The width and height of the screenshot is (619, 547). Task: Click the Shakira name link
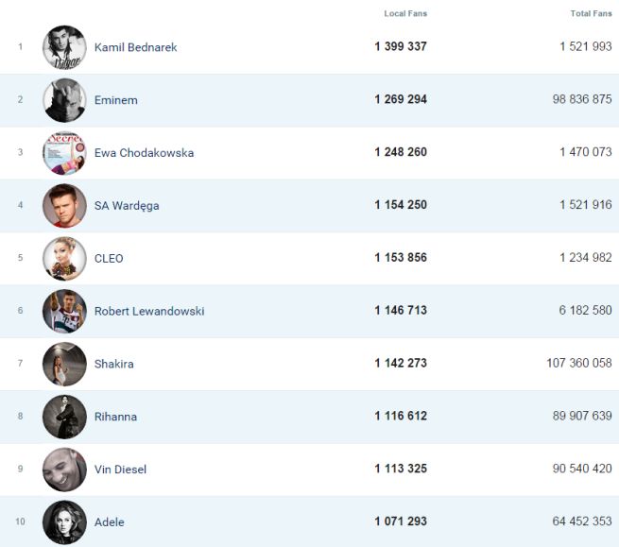[x=113, y=365]
